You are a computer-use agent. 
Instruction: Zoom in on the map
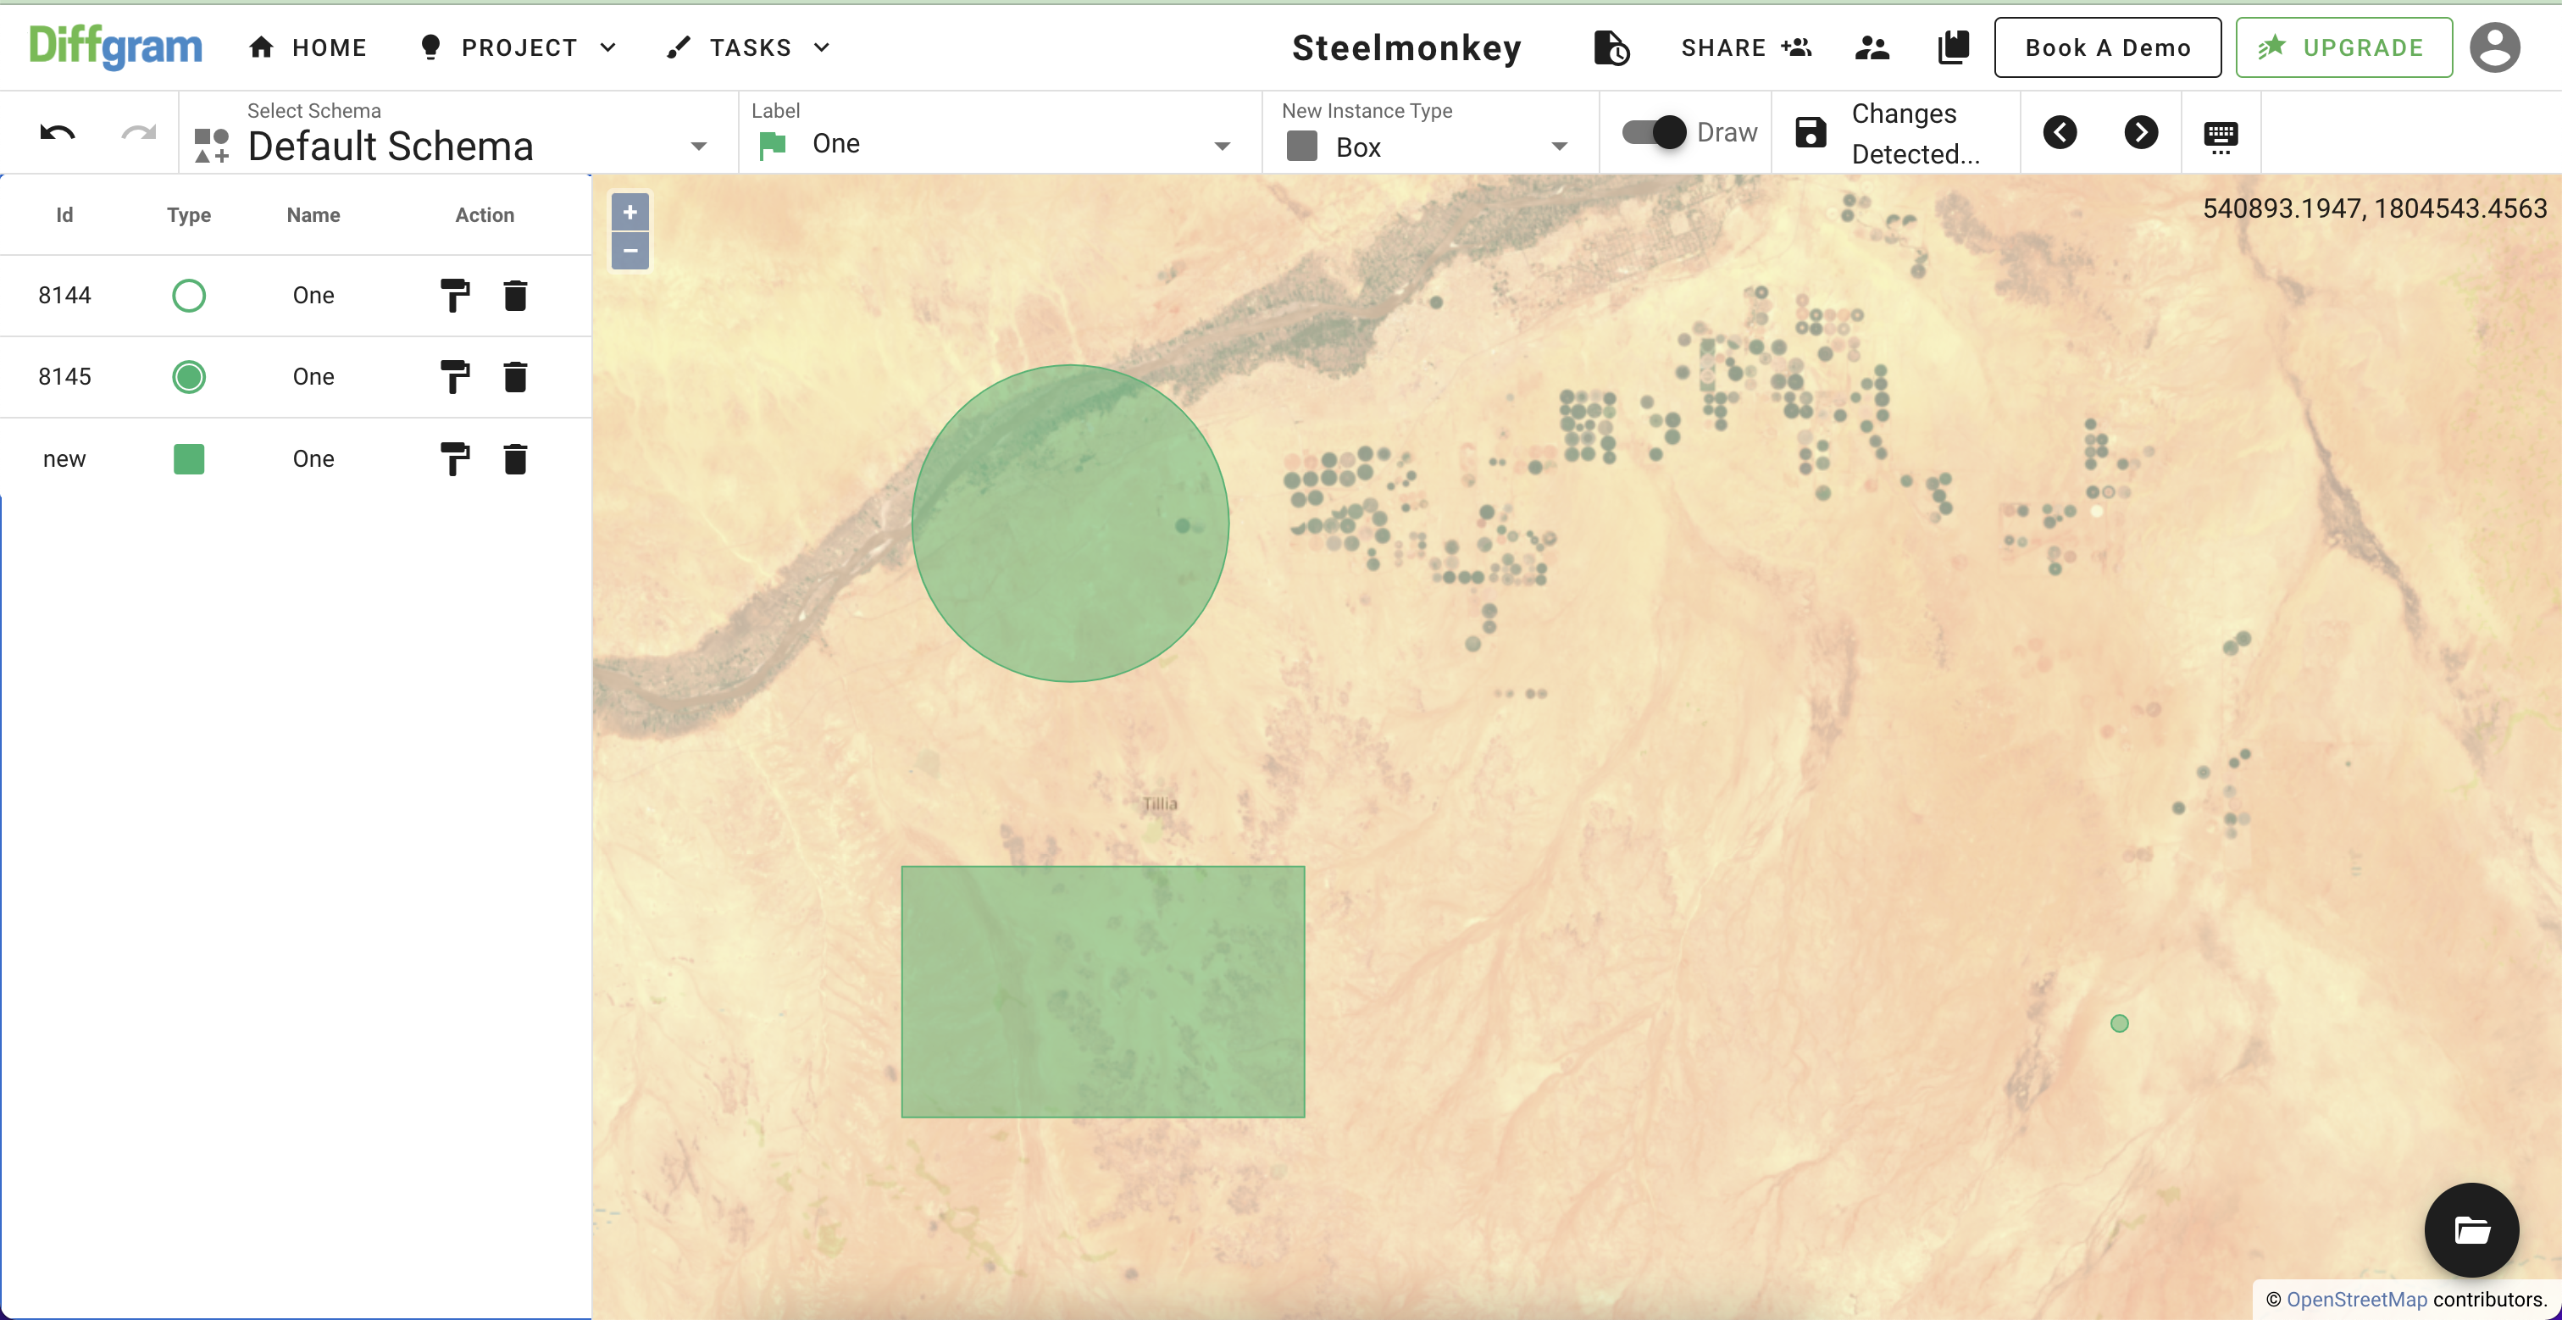pyautogui.click(x=629, y=212)
